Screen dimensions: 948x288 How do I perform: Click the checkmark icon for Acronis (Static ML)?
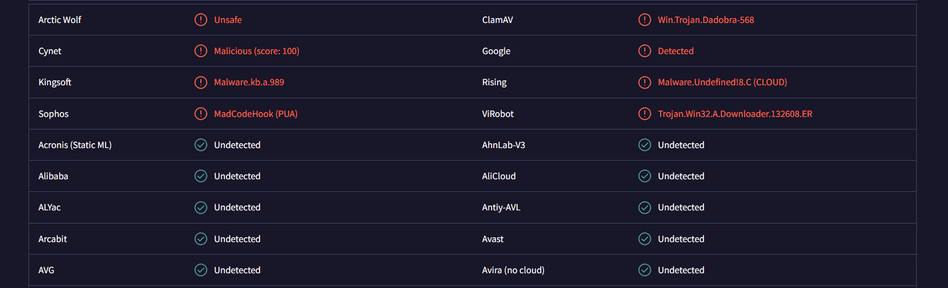pos(201,145)
